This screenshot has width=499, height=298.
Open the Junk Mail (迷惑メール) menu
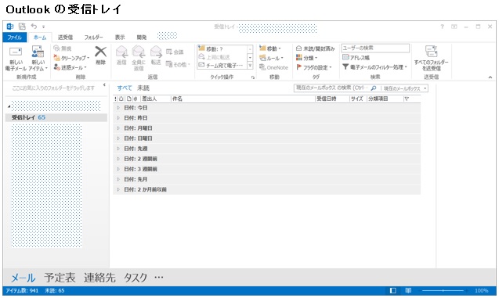pos(70,67)
